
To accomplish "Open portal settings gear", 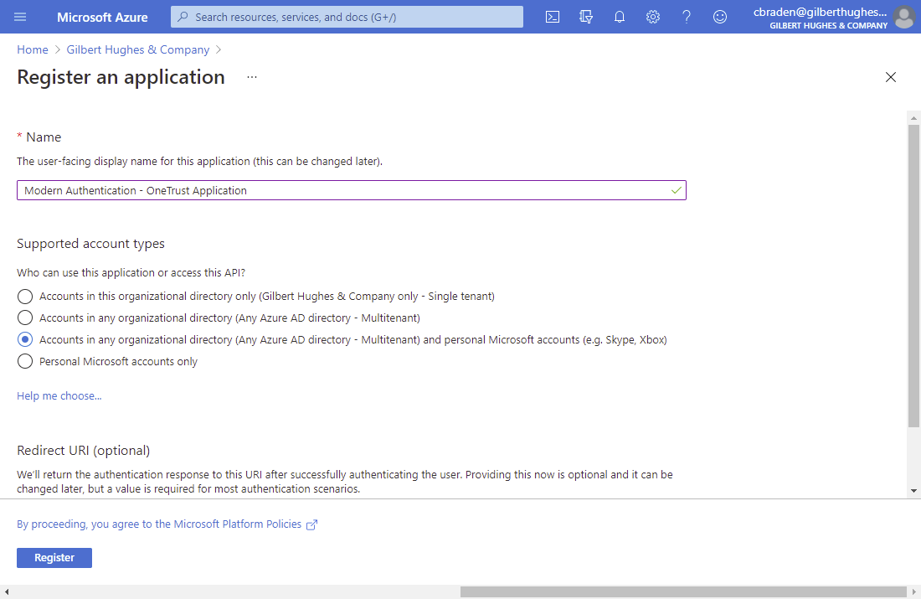I will click(652, 17).
